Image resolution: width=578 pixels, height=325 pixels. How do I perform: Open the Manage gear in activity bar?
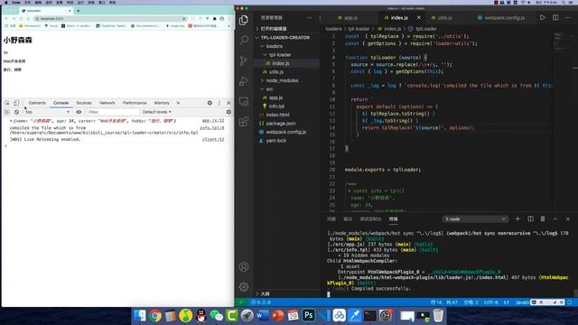tap(244, 287)
